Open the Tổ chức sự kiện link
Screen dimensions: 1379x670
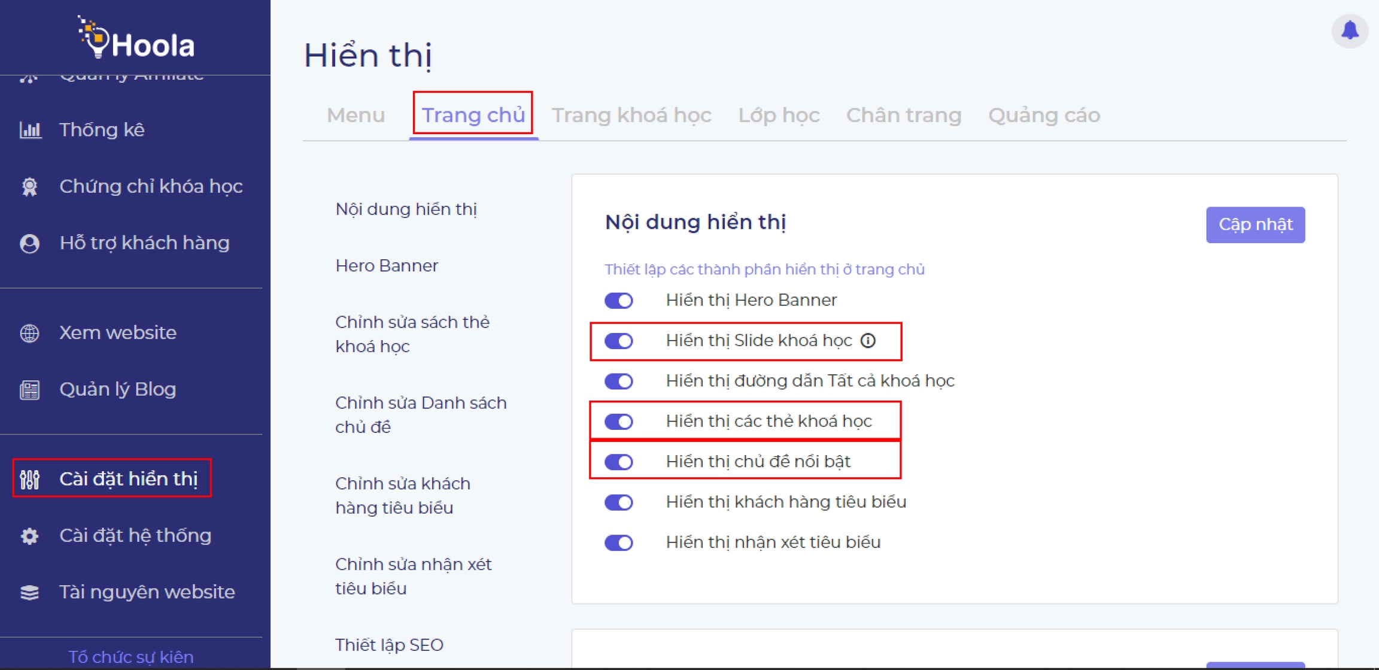click(x=130, y=657)
